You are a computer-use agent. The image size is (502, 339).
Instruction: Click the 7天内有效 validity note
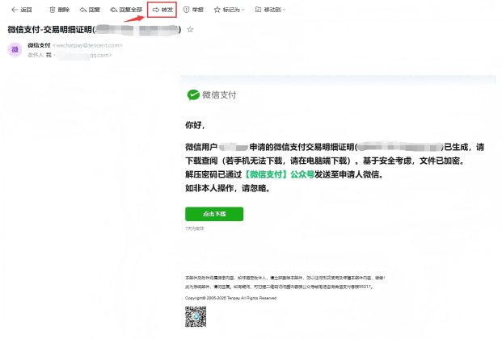click(195, 229)
